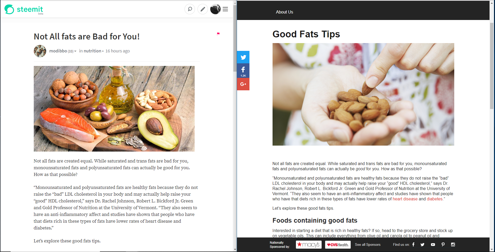
Task: Click the right page vertical scrollbar thumb
Action: coord(492,66)
